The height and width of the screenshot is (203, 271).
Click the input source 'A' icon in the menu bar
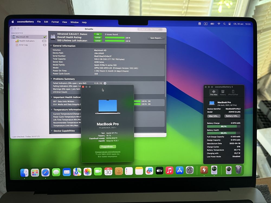pos(205,24)
